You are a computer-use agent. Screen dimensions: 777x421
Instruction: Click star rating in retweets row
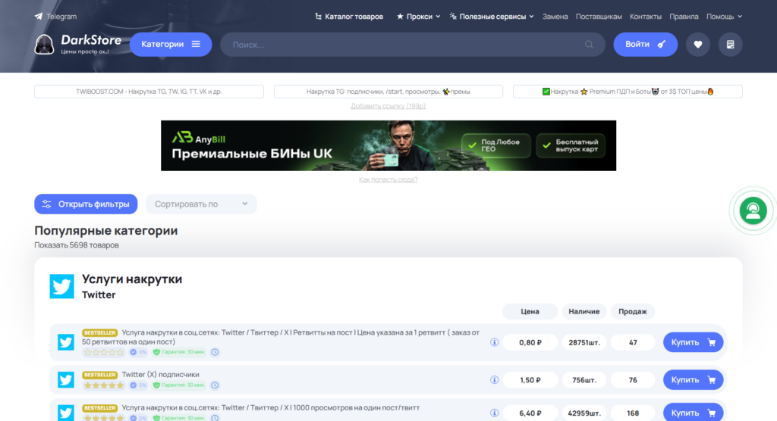coord(103,352)
